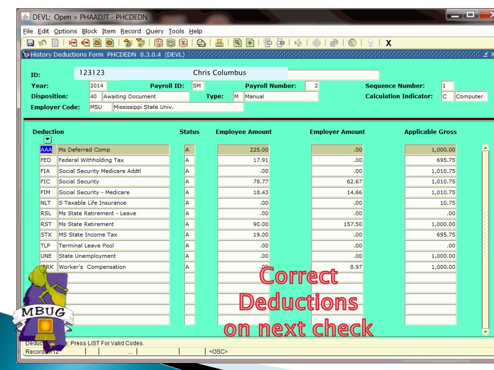Open the Deduction list dropdown arrow
Viewport: 494px width, 370px height.
[47, 139]
